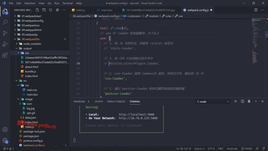
Task: Open the Edit menu
Action: [18, 3]
